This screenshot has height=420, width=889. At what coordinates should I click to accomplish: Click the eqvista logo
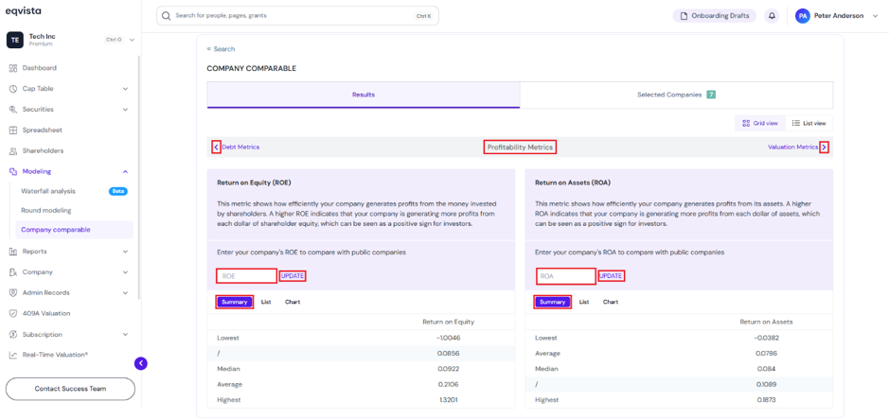pyautogui.click(x=24, y=10)
